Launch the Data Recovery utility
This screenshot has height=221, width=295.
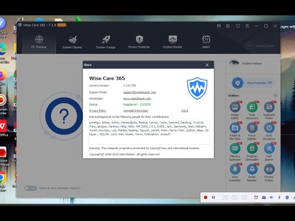252,110
